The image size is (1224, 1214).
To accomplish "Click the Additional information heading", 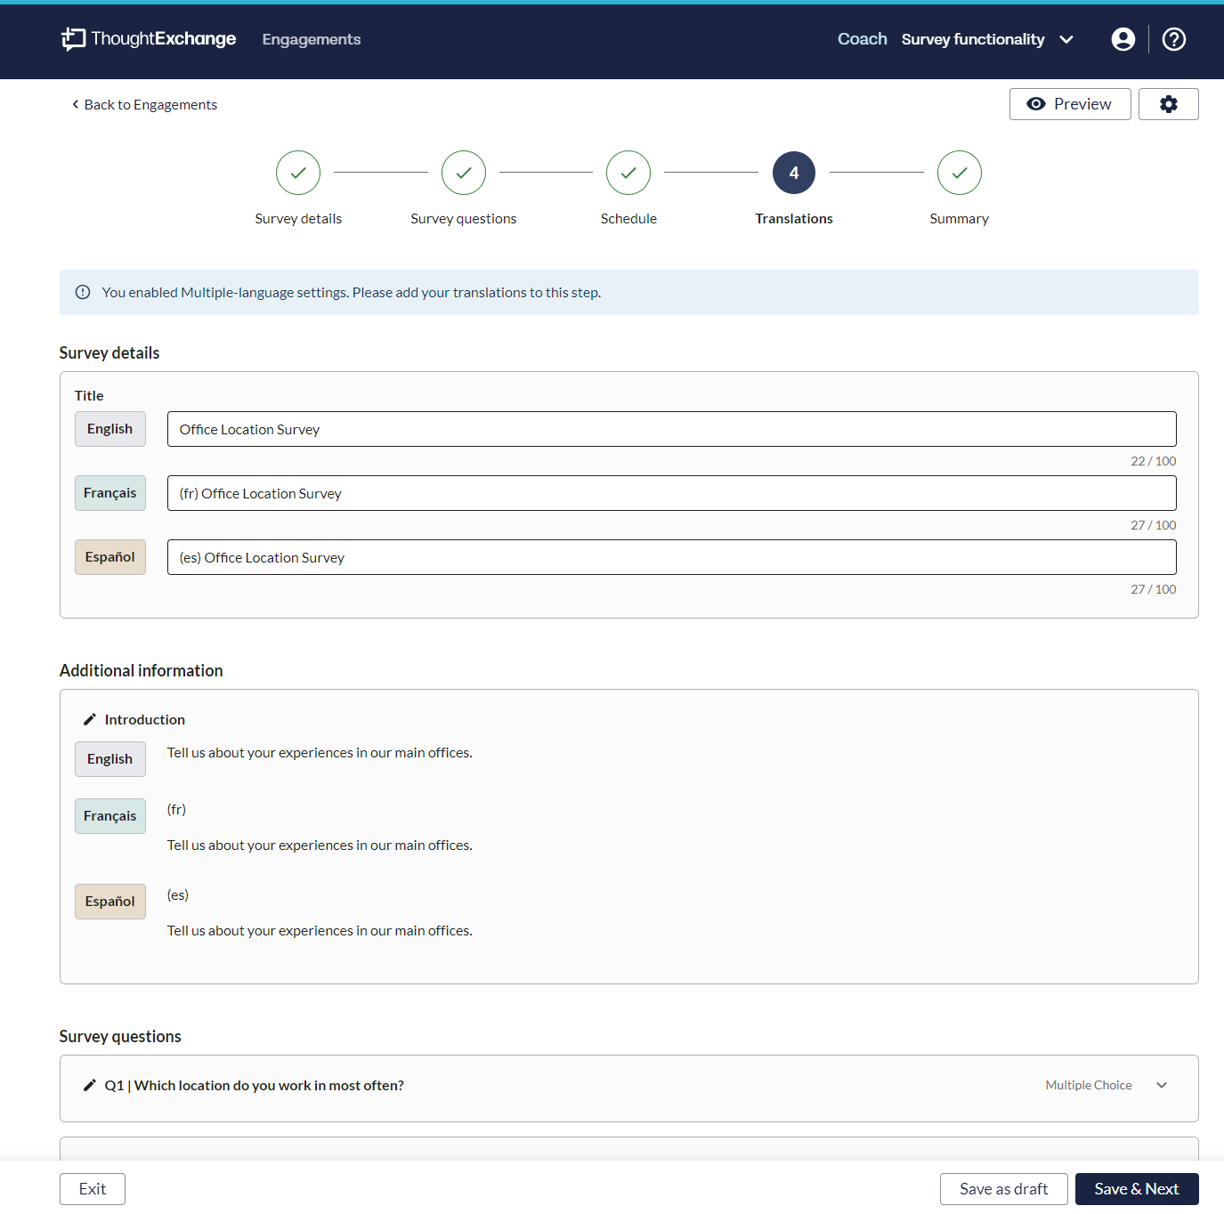I will [x=142, y=671].
